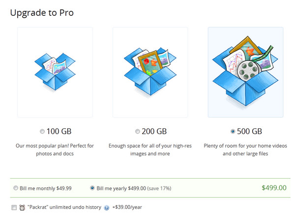Select the 200 GB radio button

[138, 131]
